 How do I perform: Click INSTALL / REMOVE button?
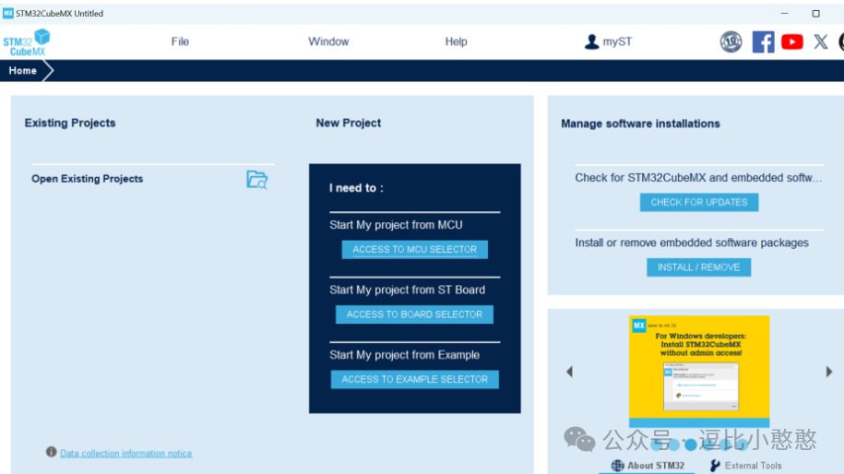[698, 267]
